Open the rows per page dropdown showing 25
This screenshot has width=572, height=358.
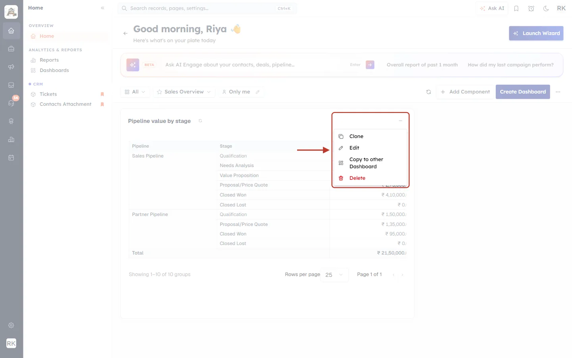tap(334, 275)
